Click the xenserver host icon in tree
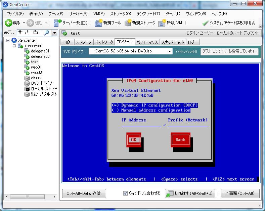 (20, 46)
